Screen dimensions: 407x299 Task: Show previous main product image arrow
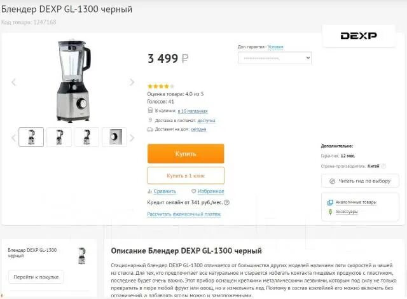tap(14, 82)
